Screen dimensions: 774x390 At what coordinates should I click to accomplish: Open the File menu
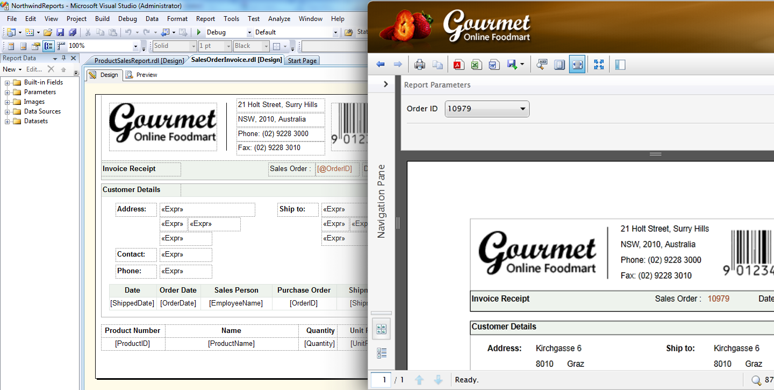12,18
